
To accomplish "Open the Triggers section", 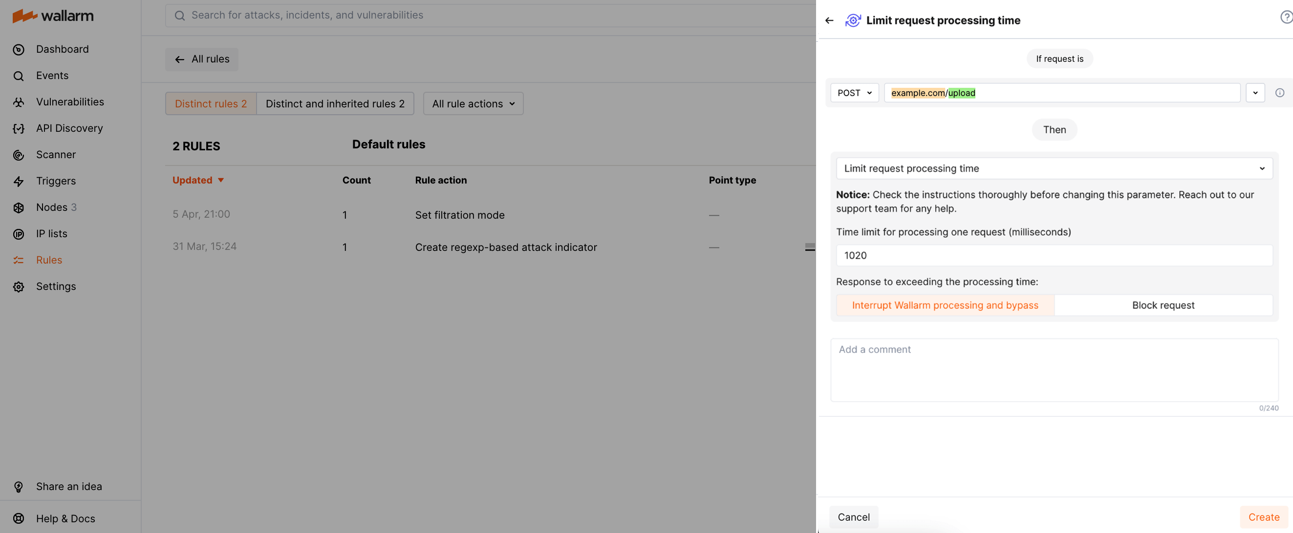I will coord(55,181).
